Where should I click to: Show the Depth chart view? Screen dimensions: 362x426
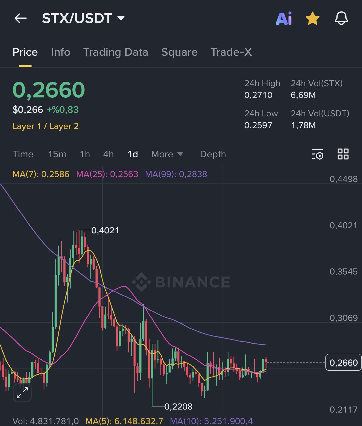pyautogui.click(x=213, y=154)
